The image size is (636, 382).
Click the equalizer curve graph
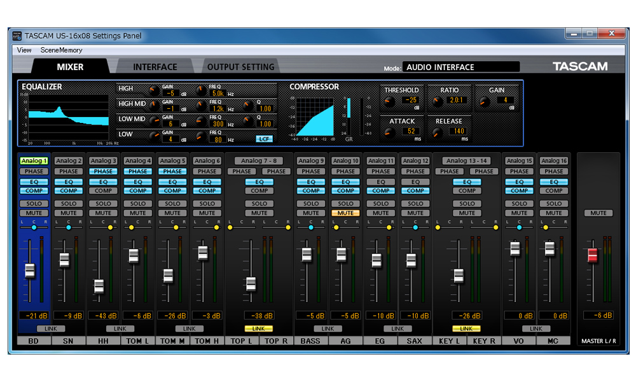tap(68, 118)
